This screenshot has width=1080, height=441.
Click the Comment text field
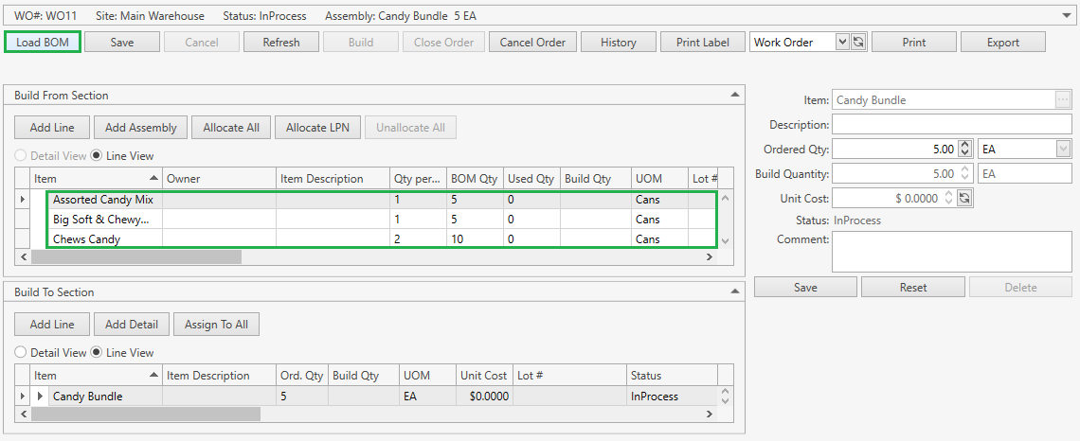[952, 251]
